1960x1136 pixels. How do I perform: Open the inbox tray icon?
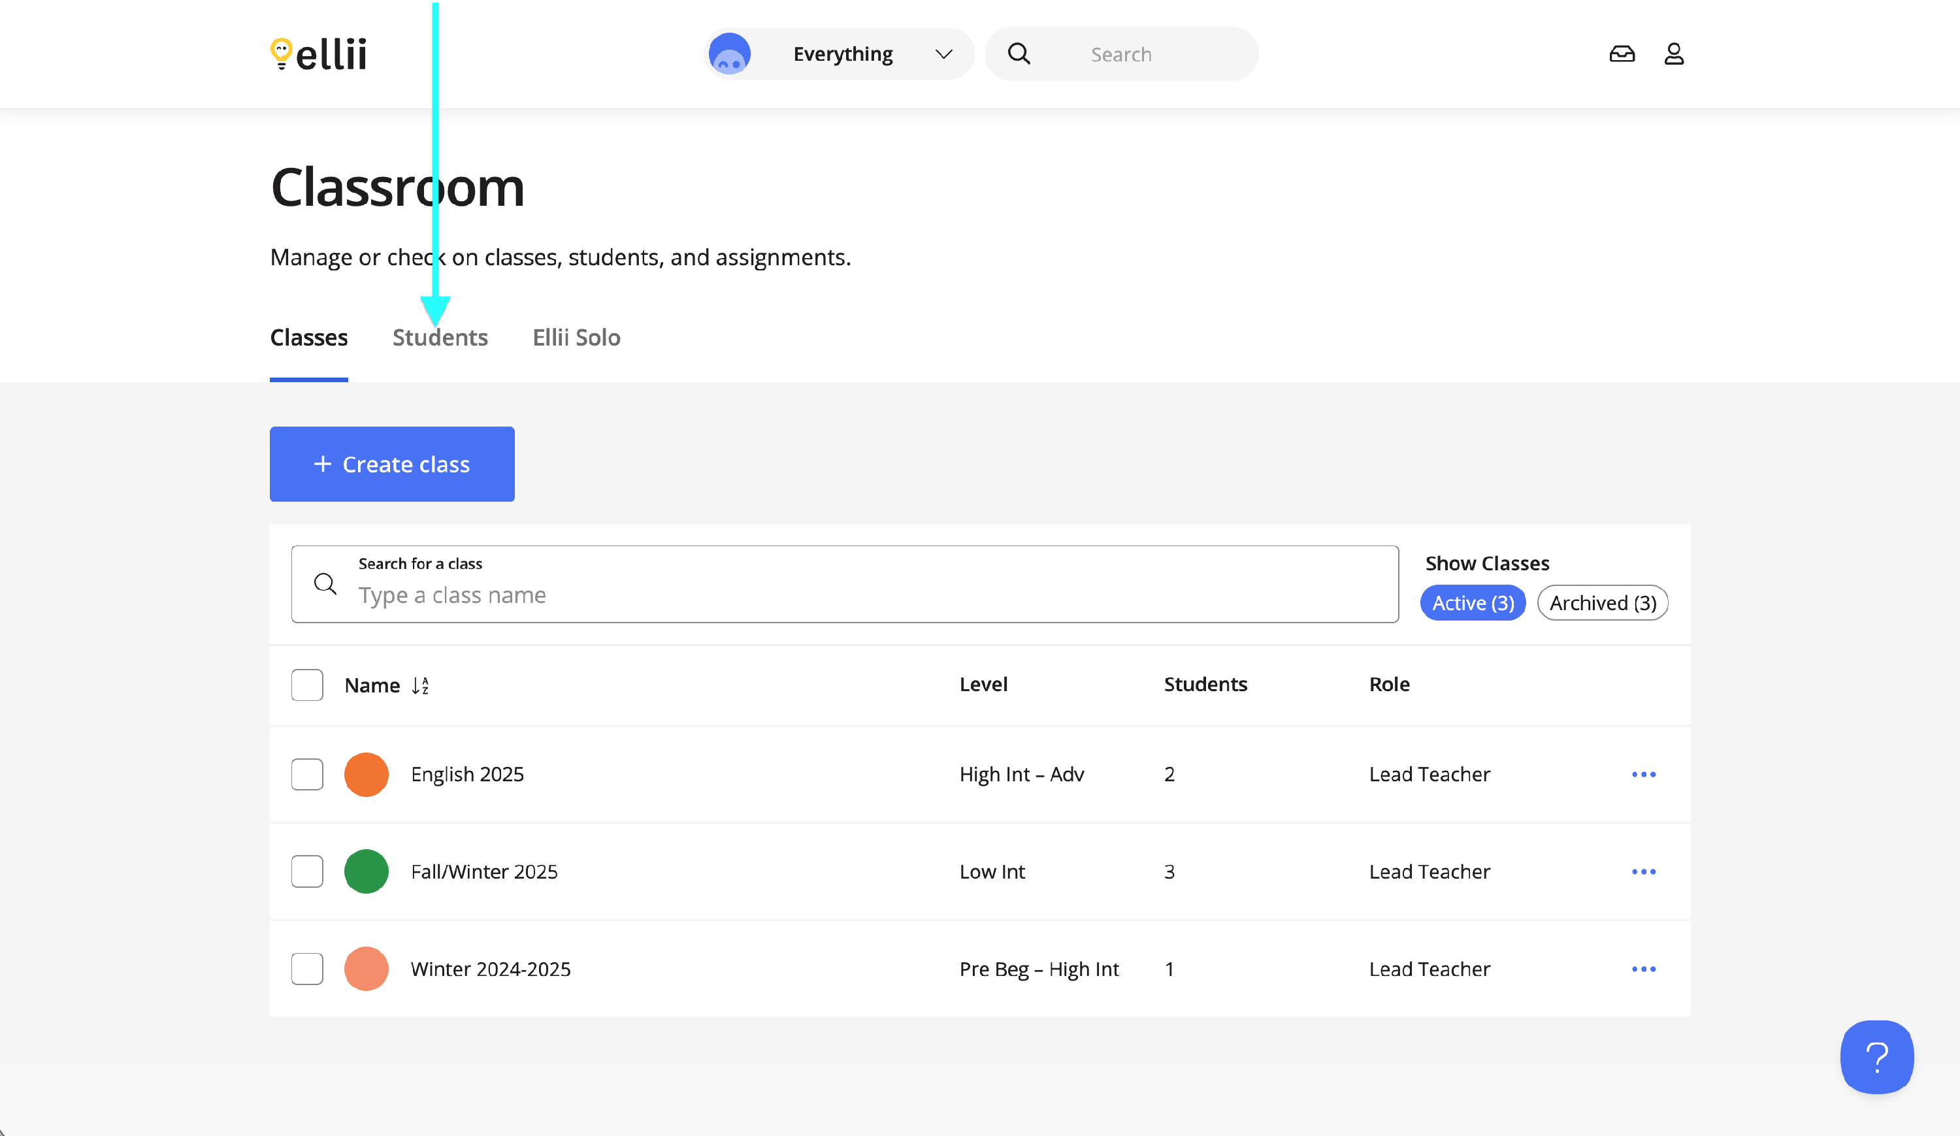pyautogui.click(x=1622, y=54)
